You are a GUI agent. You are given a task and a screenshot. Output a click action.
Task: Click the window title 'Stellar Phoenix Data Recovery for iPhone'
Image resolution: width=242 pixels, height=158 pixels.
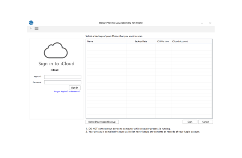pyautogui.click(x=121, y=23)
